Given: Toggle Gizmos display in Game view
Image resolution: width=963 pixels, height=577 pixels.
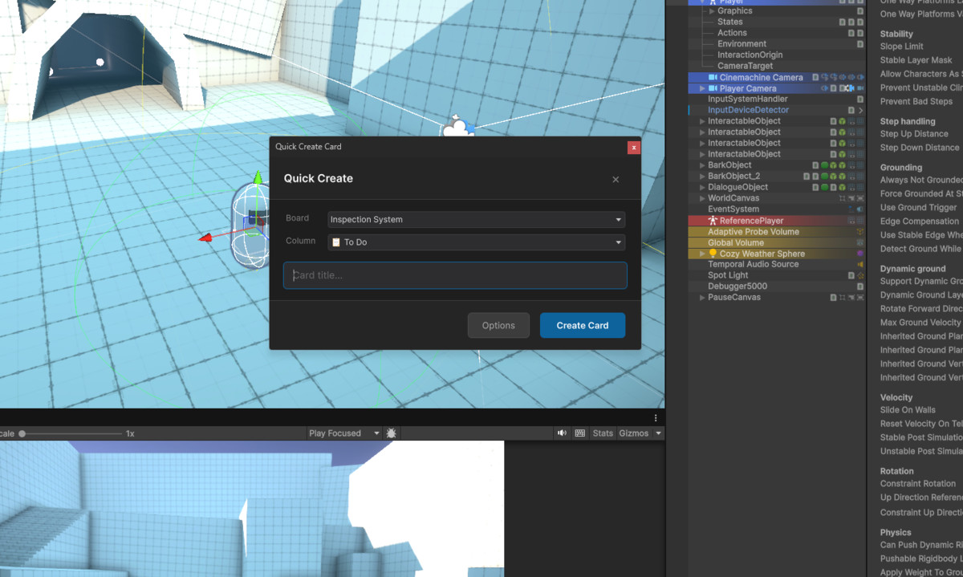Looking at the screenshot, I should click(x=633, y=433).
